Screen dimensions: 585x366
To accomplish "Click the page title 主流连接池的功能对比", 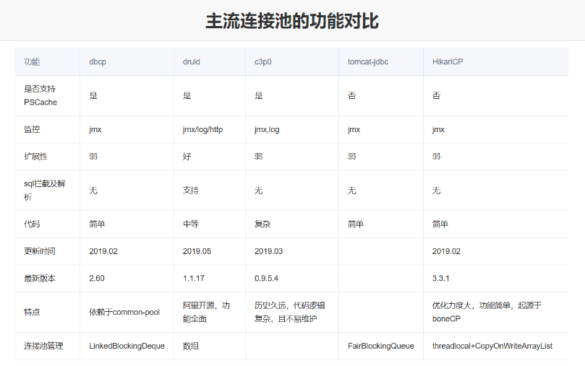I will 292,21.
